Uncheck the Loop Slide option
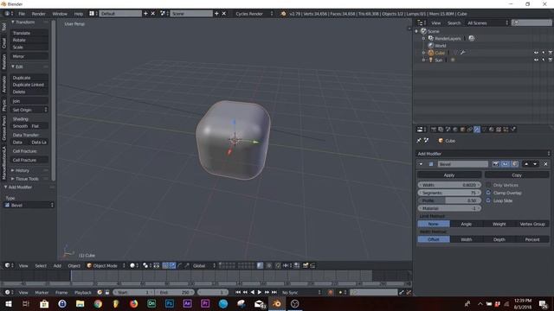 [488, 200]
